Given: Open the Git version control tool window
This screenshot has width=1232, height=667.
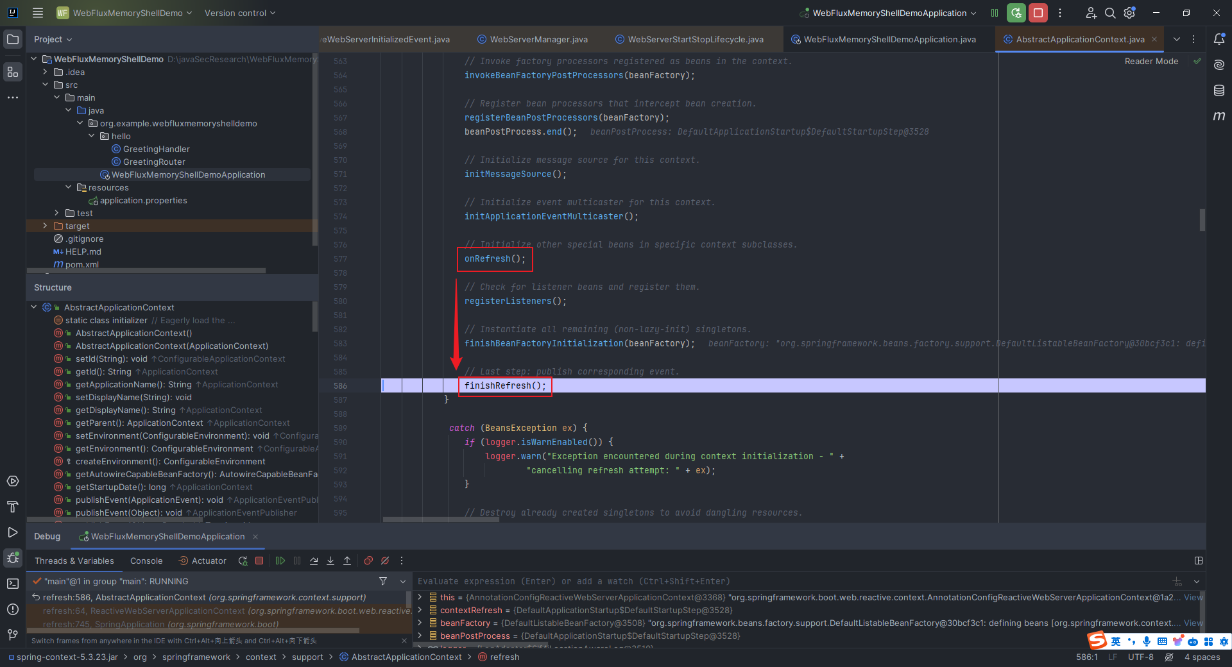Looking at the screenshot, I should [x=13, y=635].
